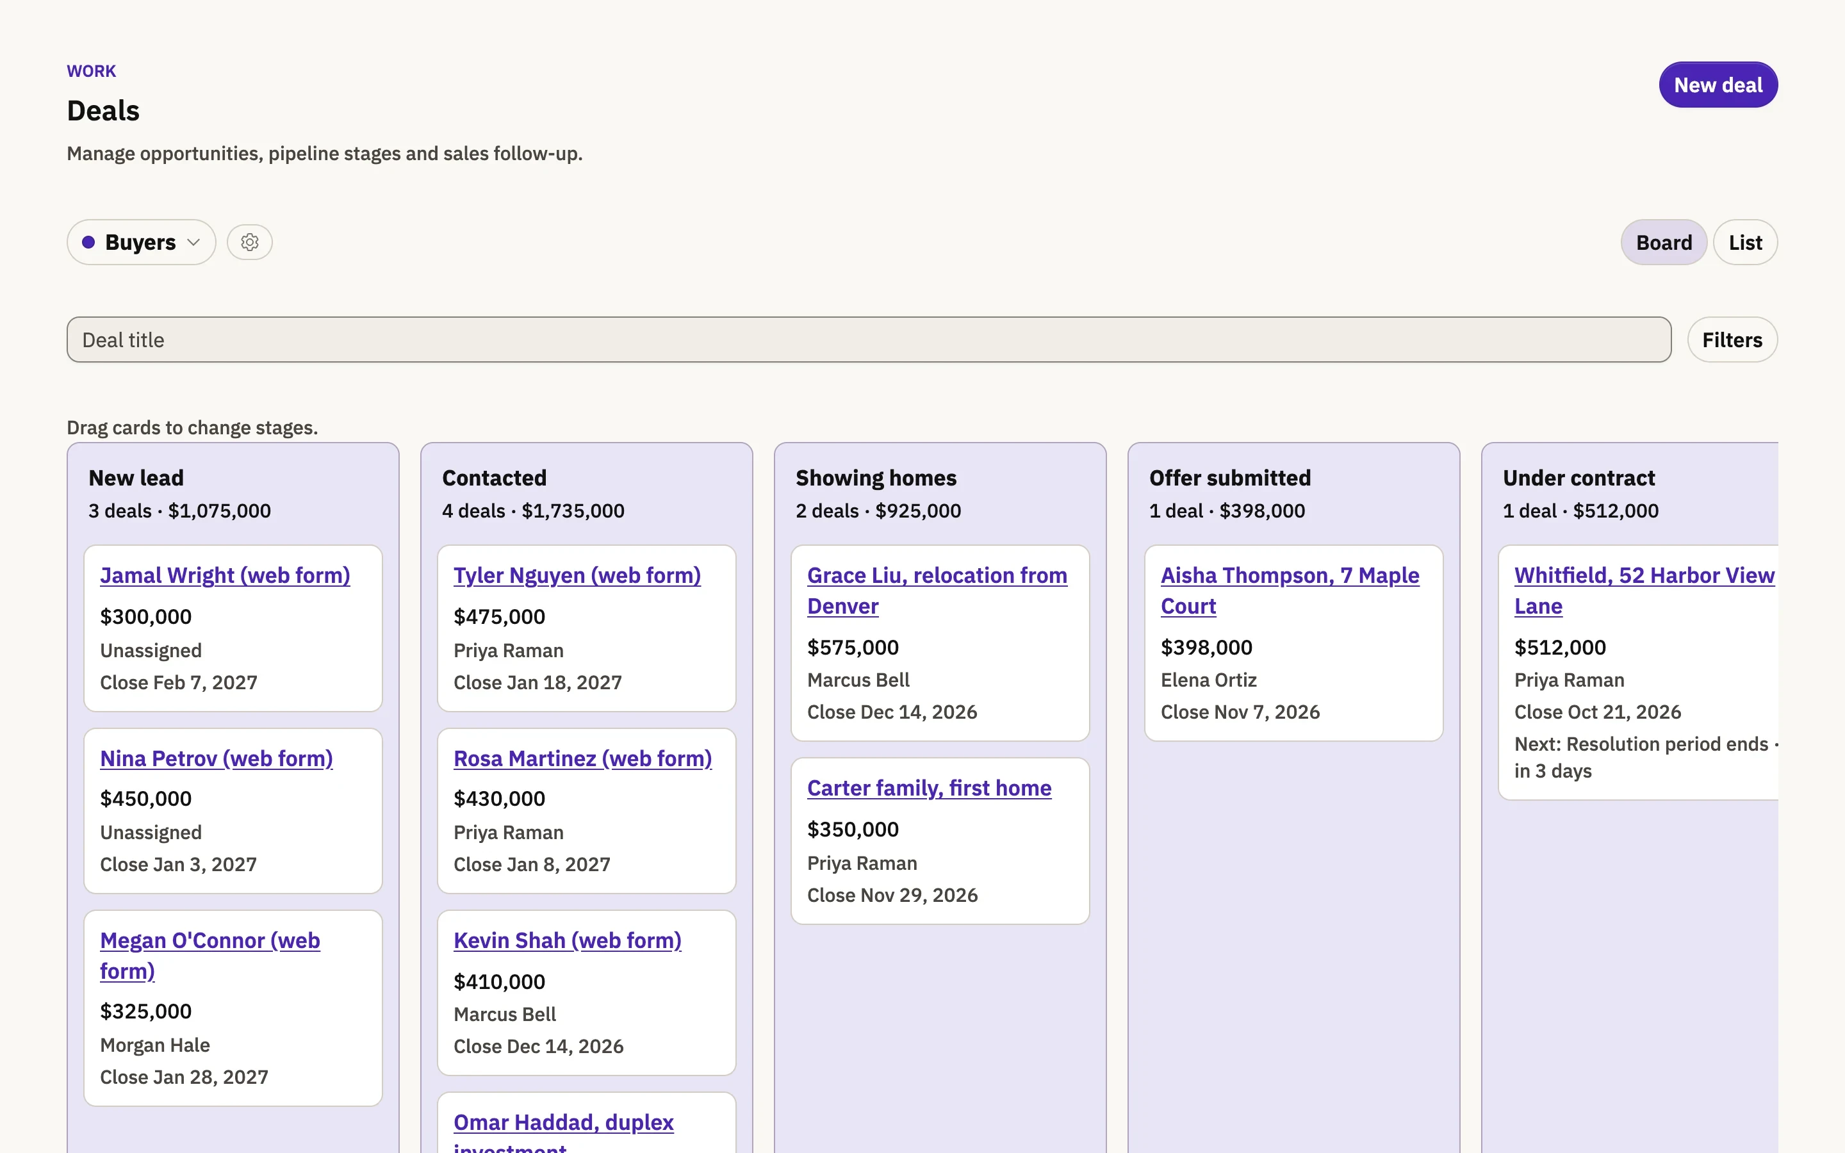Image resolution: width=1845 pixels, height=1153 pixels.
Task: Open Tyler Nguyen (web form) deal
Action: 577,575
